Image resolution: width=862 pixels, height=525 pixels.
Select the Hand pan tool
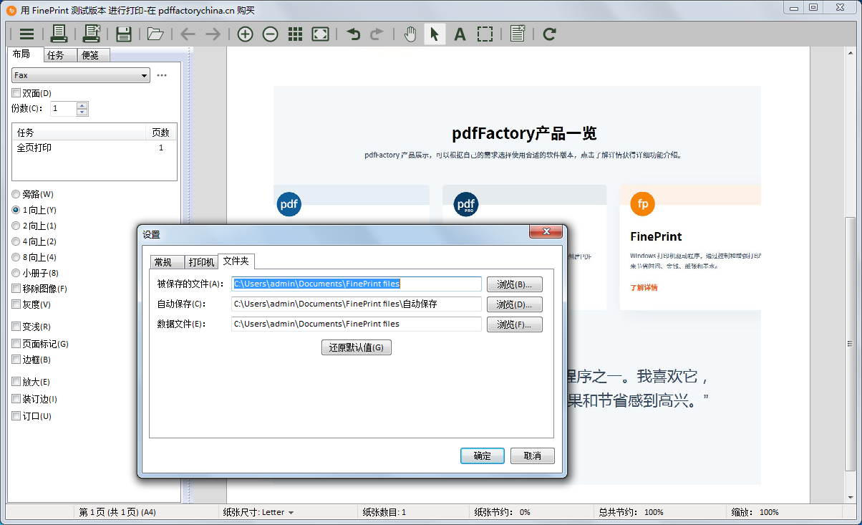pyautogui.click(x=410, y=34)
